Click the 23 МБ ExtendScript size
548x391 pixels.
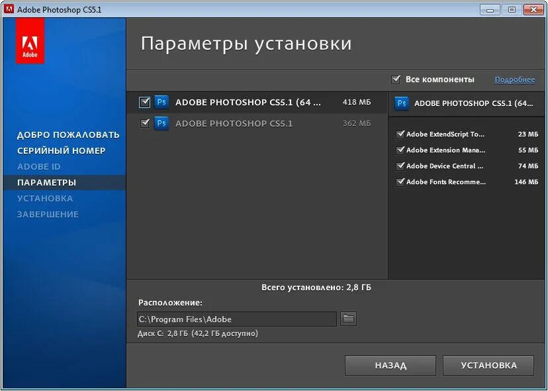pos(528,135)
